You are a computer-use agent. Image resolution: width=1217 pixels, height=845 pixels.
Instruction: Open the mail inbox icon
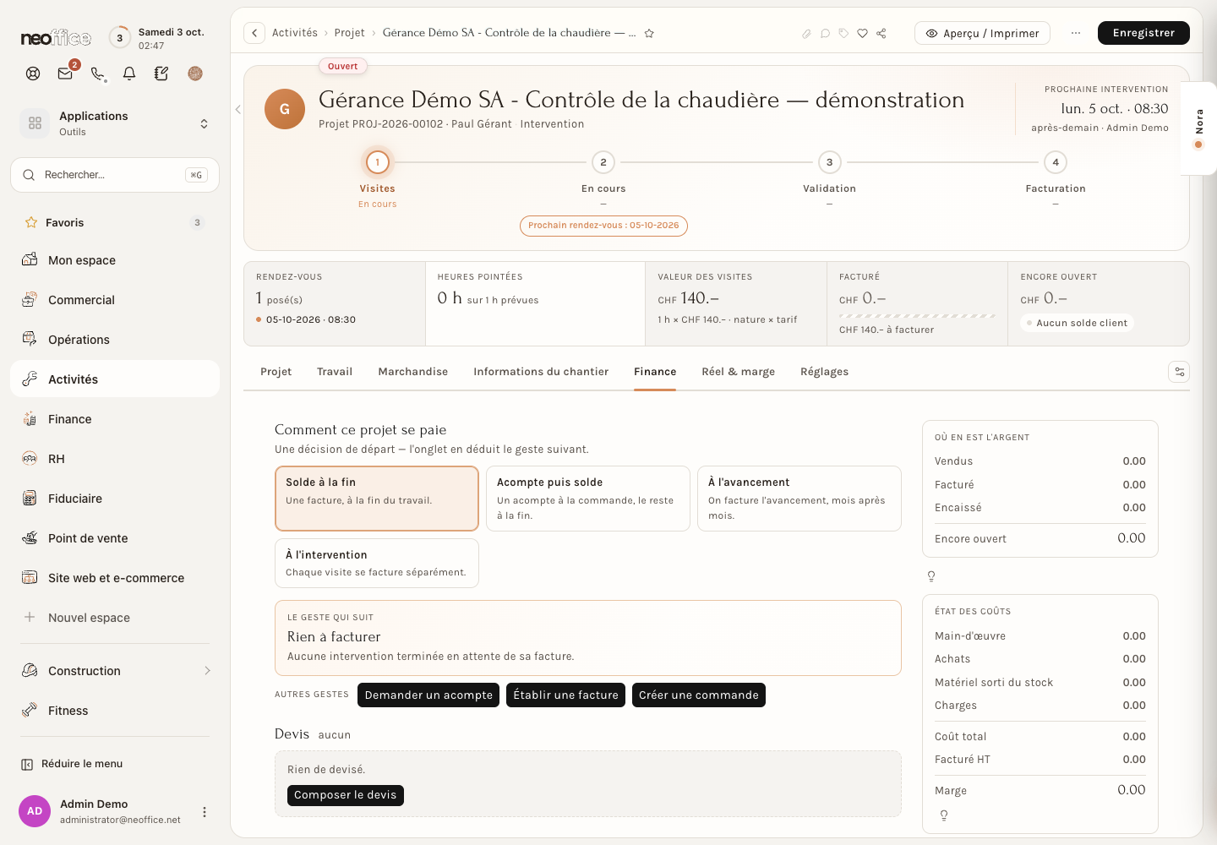tap(65, 74)
